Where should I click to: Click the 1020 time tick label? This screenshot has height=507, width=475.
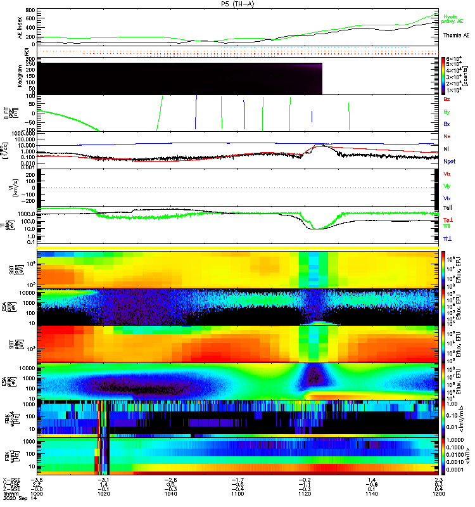click(x=104, y=494)
